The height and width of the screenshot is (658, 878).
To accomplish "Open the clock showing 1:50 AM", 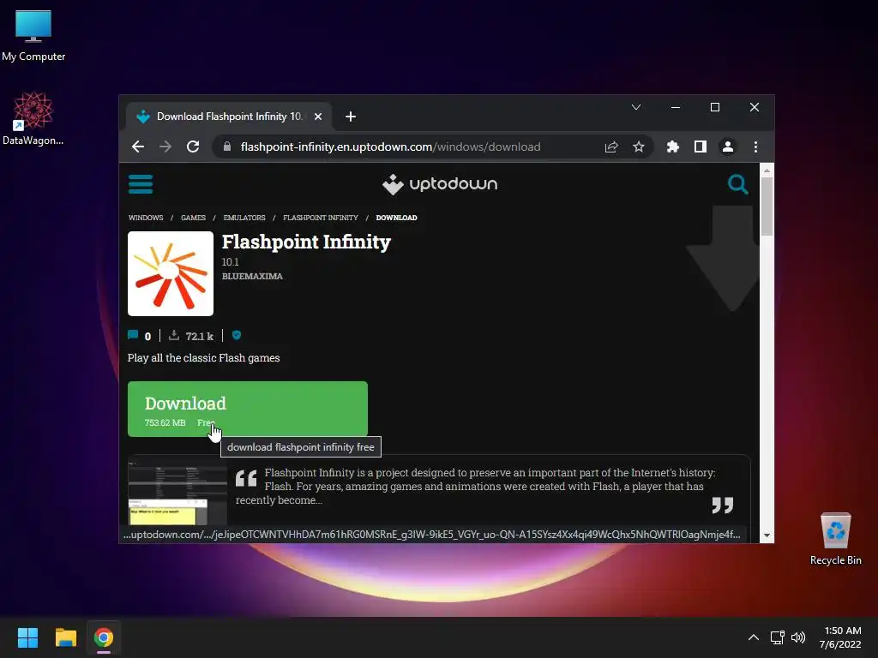I will [840, 637].
